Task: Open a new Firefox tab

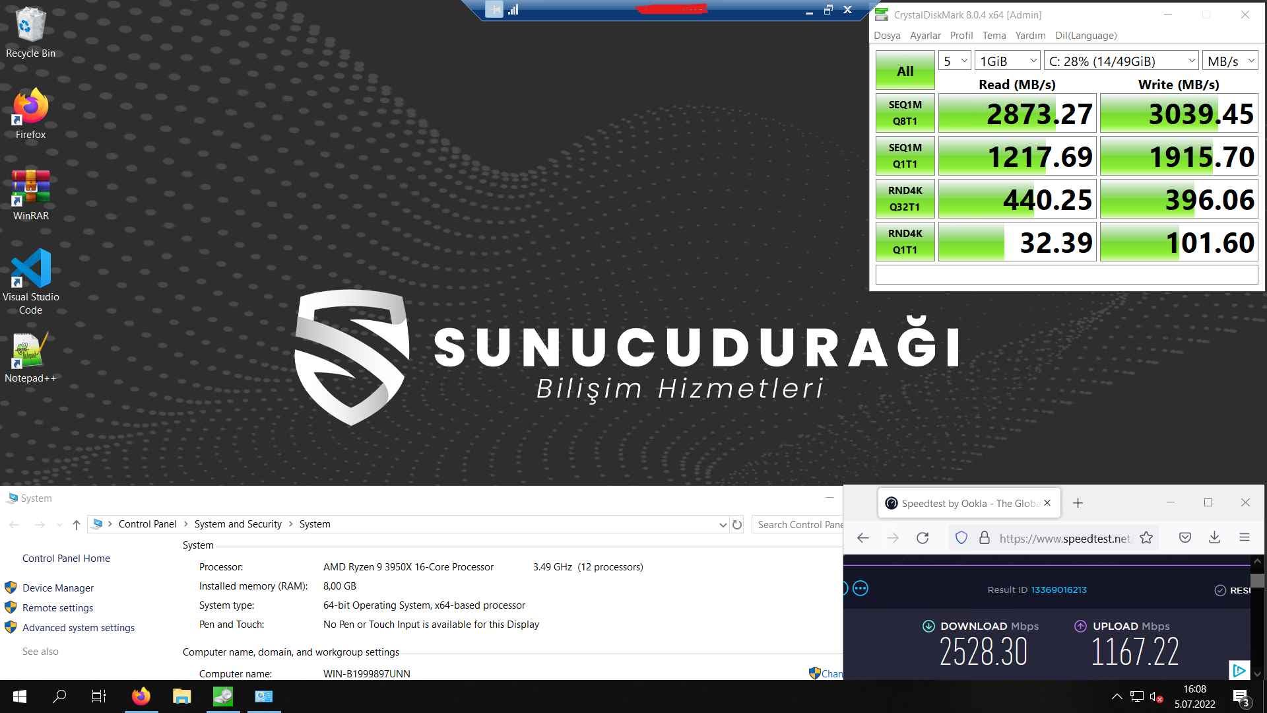Action: pyautogui.click(x=1078, y=503)
